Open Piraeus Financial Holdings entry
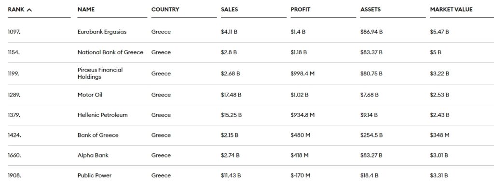 [100, 73]
